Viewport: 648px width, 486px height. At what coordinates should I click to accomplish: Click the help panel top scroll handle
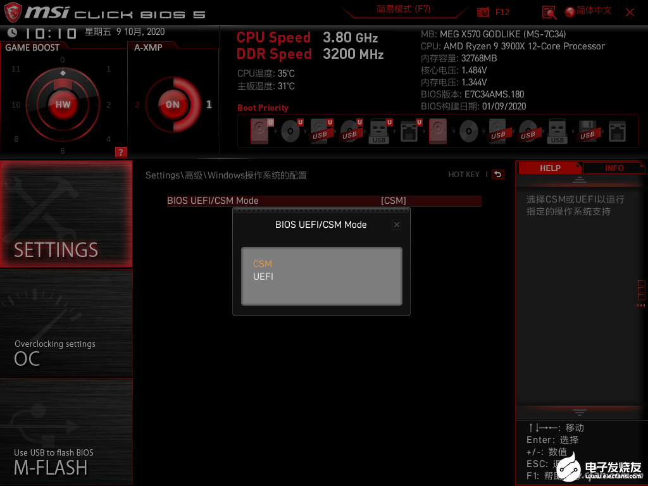point(580,179)
